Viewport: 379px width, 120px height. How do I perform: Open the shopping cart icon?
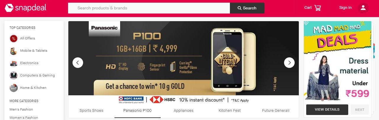(318, 8)
